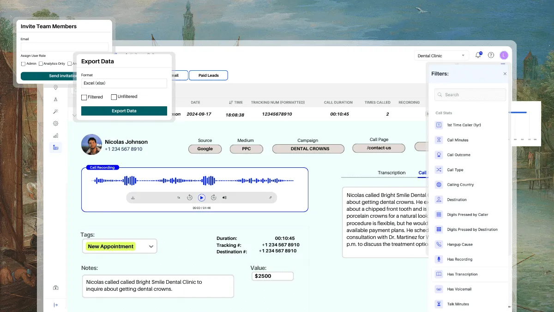Click the Email field in Invite Team Members
This screenshot has width=554, height=312.
point(65,47)
